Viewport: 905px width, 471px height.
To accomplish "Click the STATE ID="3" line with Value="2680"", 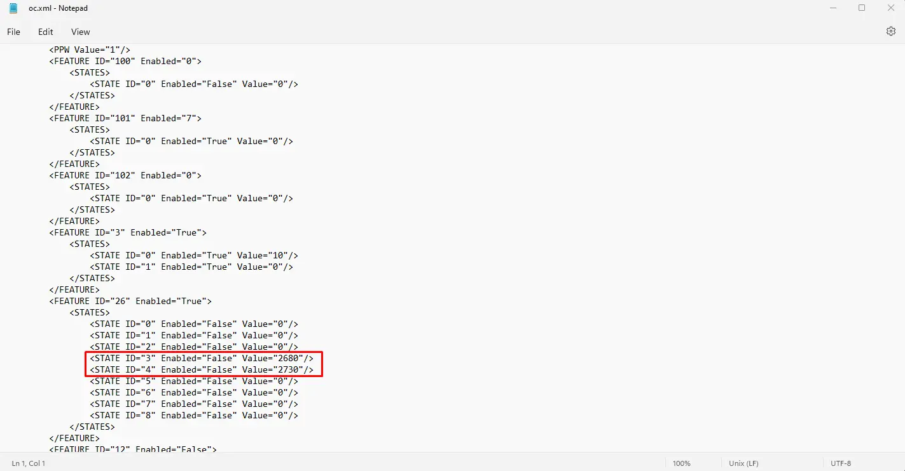I will (202, 358).
